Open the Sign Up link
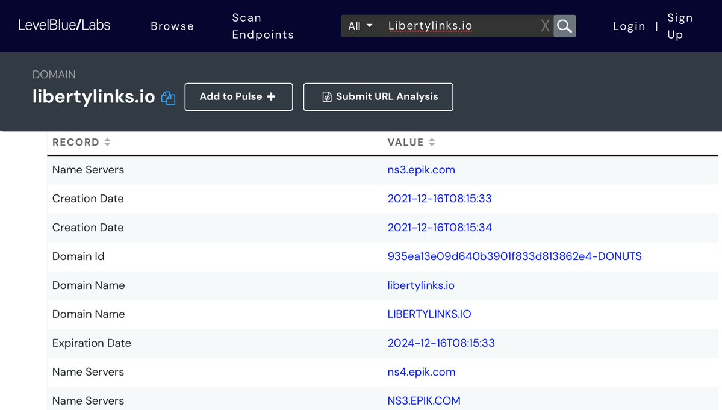722x410 pixels. click(x=679, y=26)
